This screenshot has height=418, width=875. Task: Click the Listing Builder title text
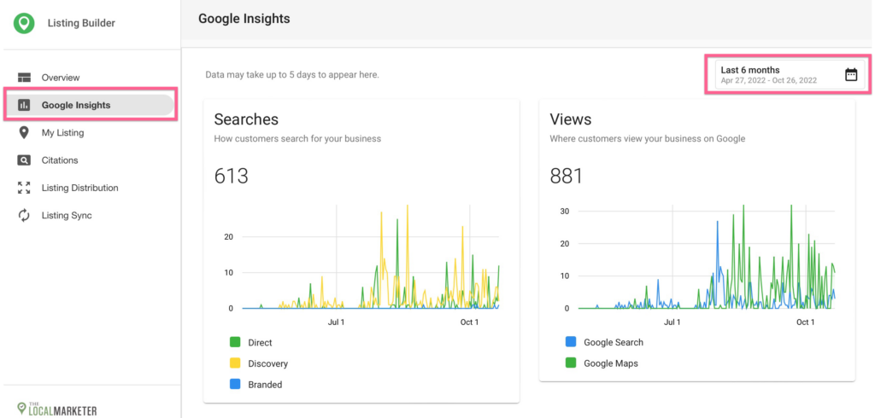[x=81, y=23]
